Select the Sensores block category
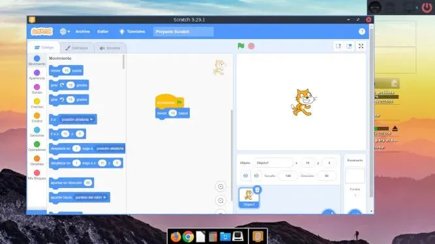 click(x=37, y=132)
